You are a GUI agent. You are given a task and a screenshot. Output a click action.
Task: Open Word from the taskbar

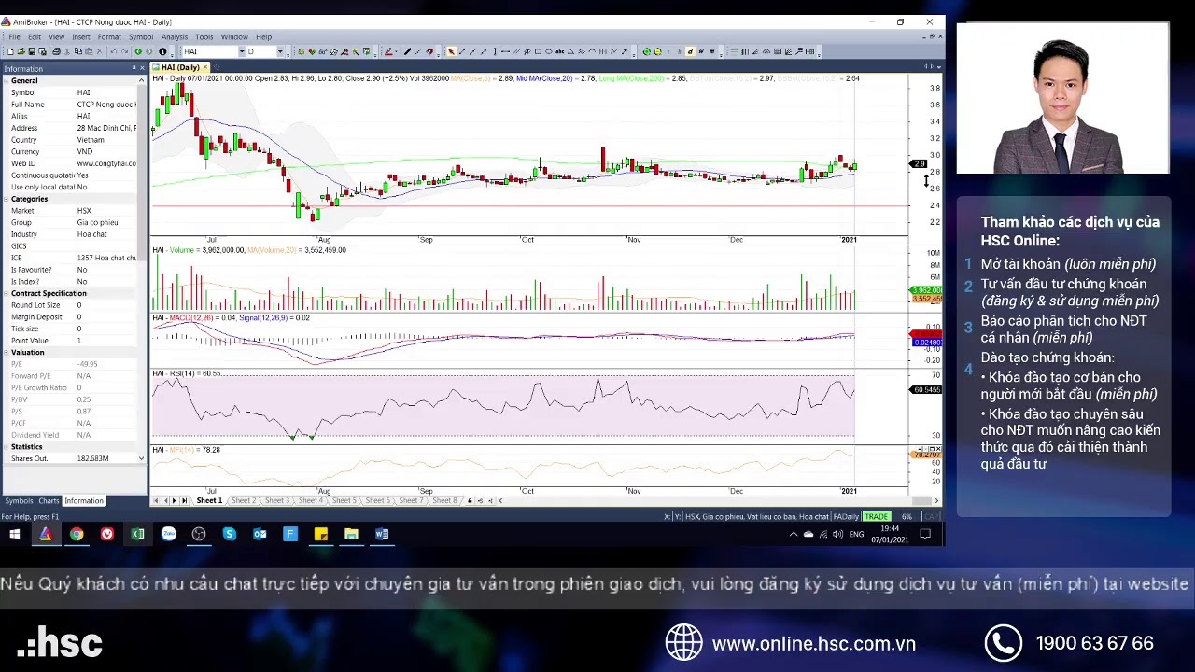pyautogui.click(x=382, y=534)
